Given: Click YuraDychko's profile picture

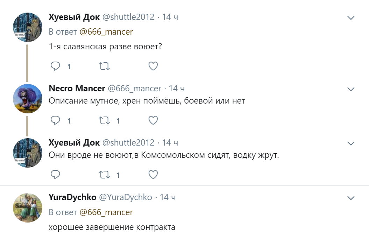Looking at the screenshot, I should [28, 208].
